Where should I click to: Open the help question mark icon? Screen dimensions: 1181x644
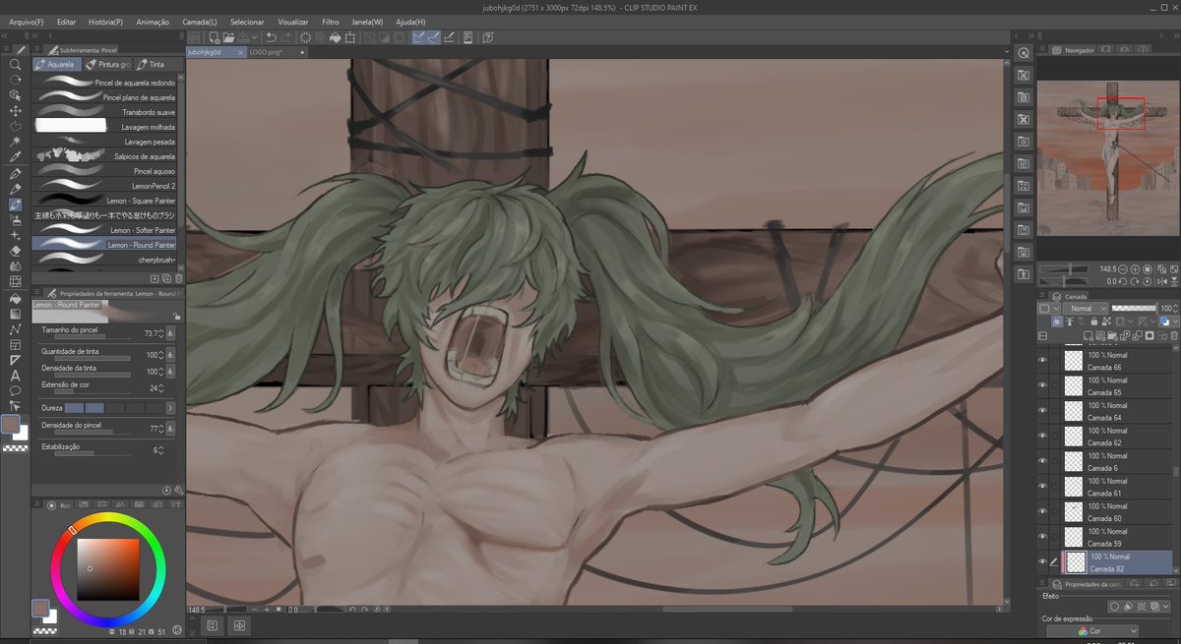487,38
